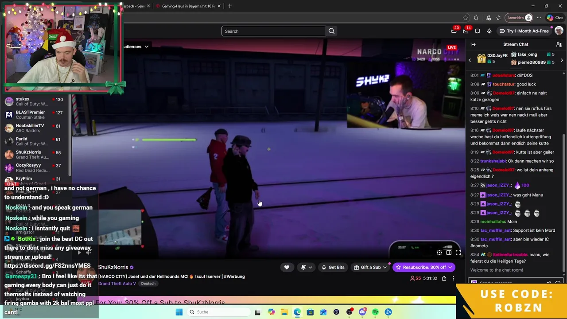This screenshot has height=319, width=567.
Task: Click 030JayFK top gifter name
Action: coord(497,55)
